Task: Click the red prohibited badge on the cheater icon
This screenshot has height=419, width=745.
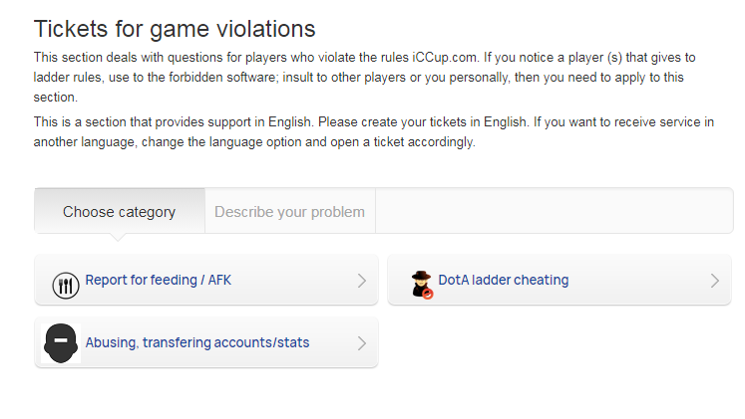Action: [x=428, y=294]
